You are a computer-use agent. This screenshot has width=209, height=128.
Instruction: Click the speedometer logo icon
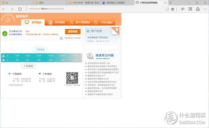(x=8, y=18)
